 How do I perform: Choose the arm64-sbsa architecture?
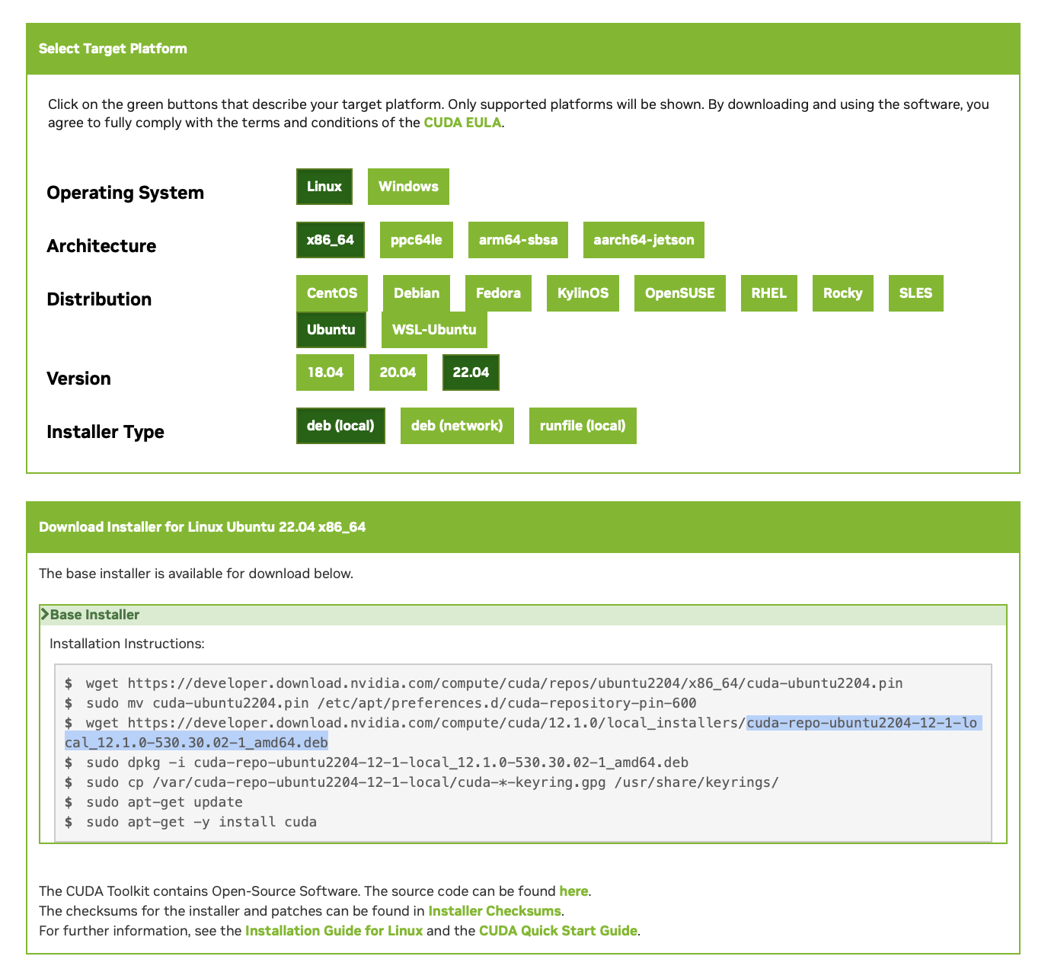518,240
